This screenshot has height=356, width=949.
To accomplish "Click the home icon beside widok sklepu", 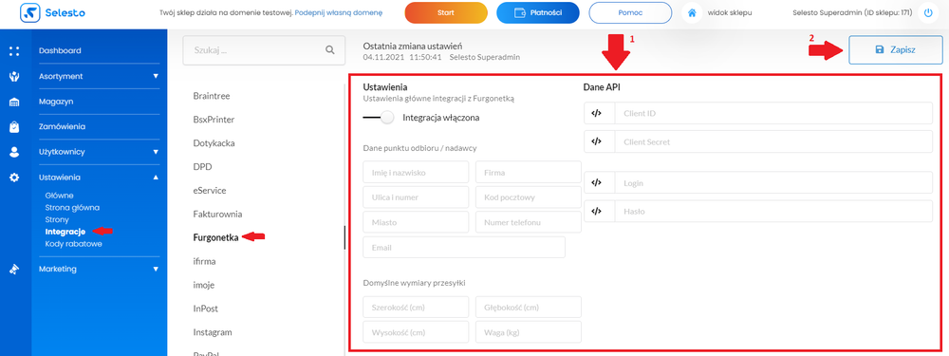I will (691, 12).
